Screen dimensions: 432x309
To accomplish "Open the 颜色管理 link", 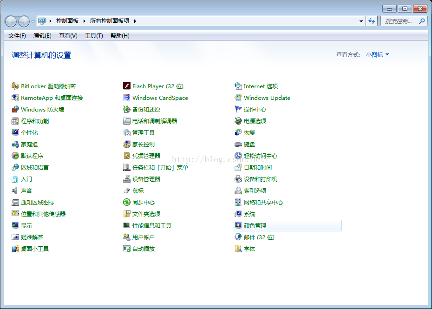I will point(255,226).
